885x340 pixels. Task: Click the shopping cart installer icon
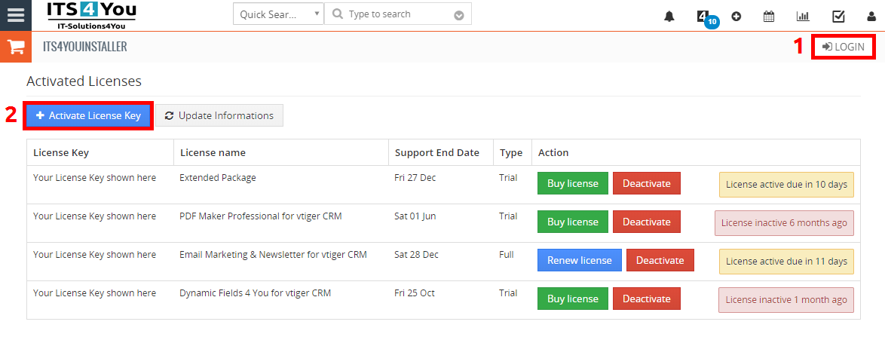tap(15, 47)
